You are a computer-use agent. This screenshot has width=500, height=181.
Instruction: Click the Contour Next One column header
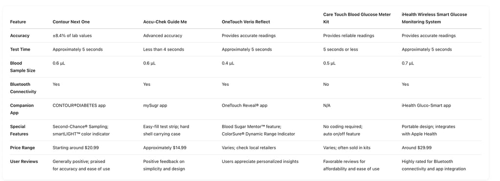71,22
